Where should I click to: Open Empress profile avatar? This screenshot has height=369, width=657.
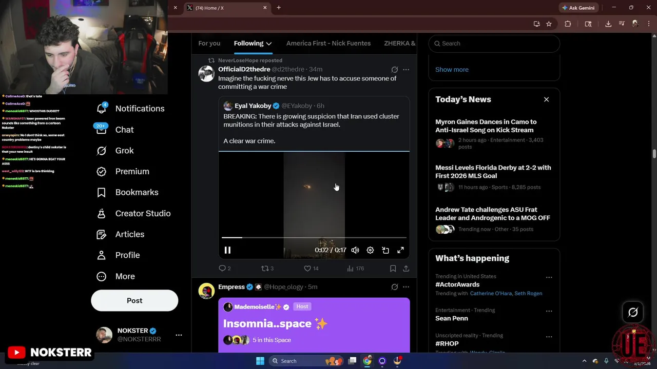click(206, 291)
